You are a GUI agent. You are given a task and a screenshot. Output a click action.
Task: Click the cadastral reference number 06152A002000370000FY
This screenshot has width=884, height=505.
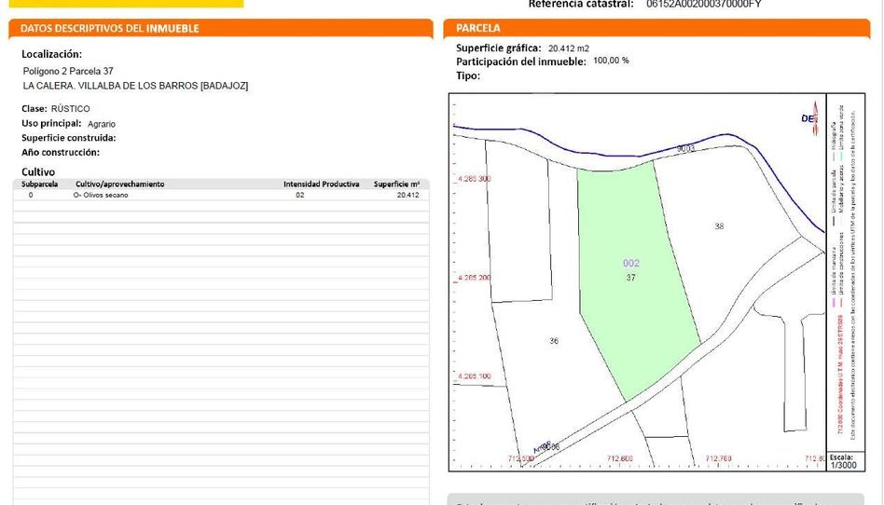703,5
